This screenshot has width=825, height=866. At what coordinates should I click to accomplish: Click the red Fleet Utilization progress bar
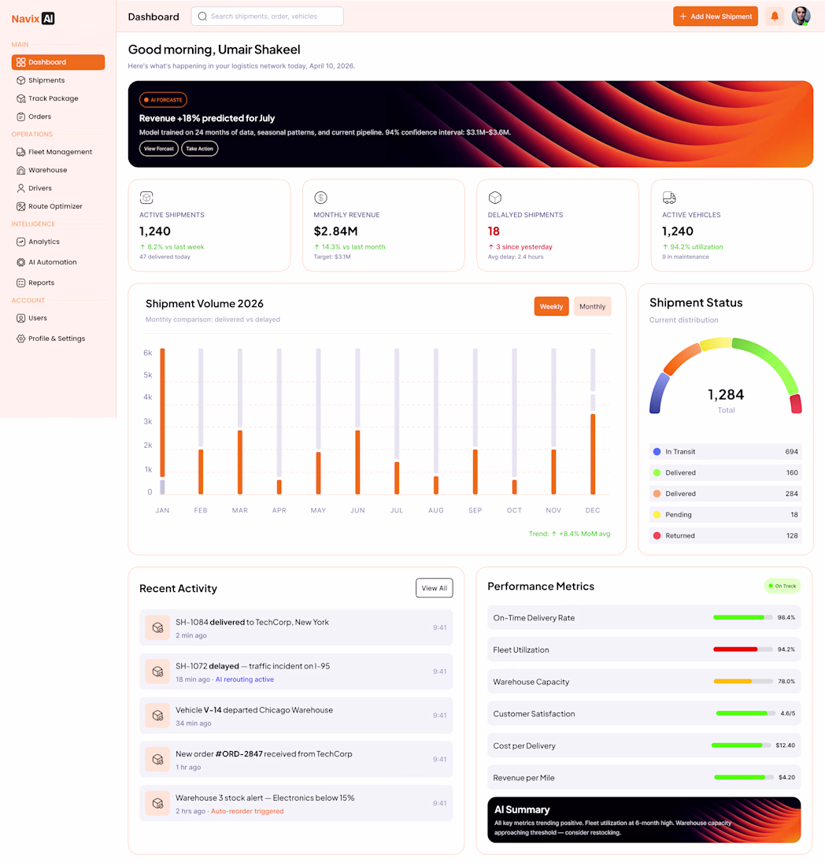tap(742, 649)
